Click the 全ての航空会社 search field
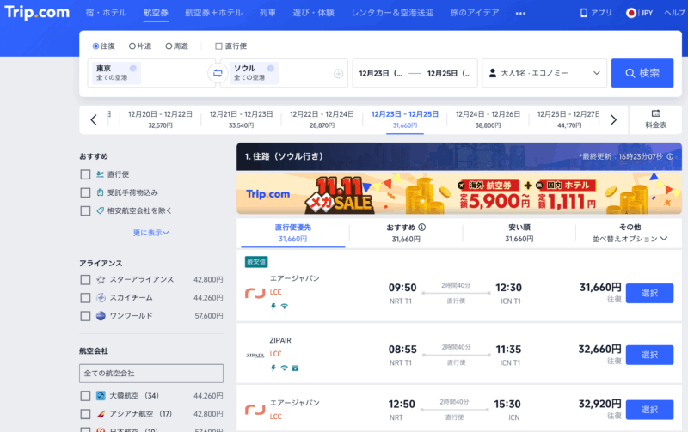The height and width of the screenshot is (432, 688). (x=151, y=374)
